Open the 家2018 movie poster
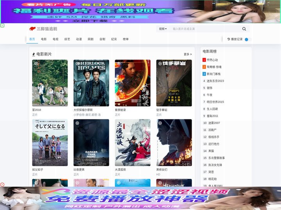This screenshot has height=210, width=281. (x=50, y=83)
